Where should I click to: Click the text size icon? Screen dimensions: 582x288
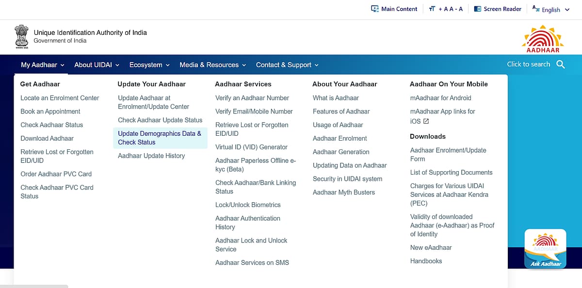[432, 9]
